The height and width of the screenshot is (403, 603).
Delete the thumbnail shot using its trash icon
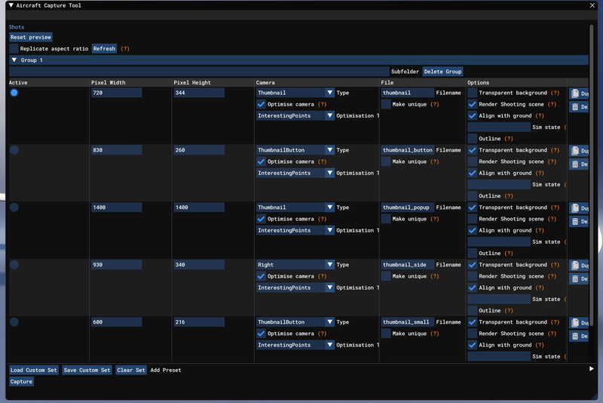tap(579, 107)
